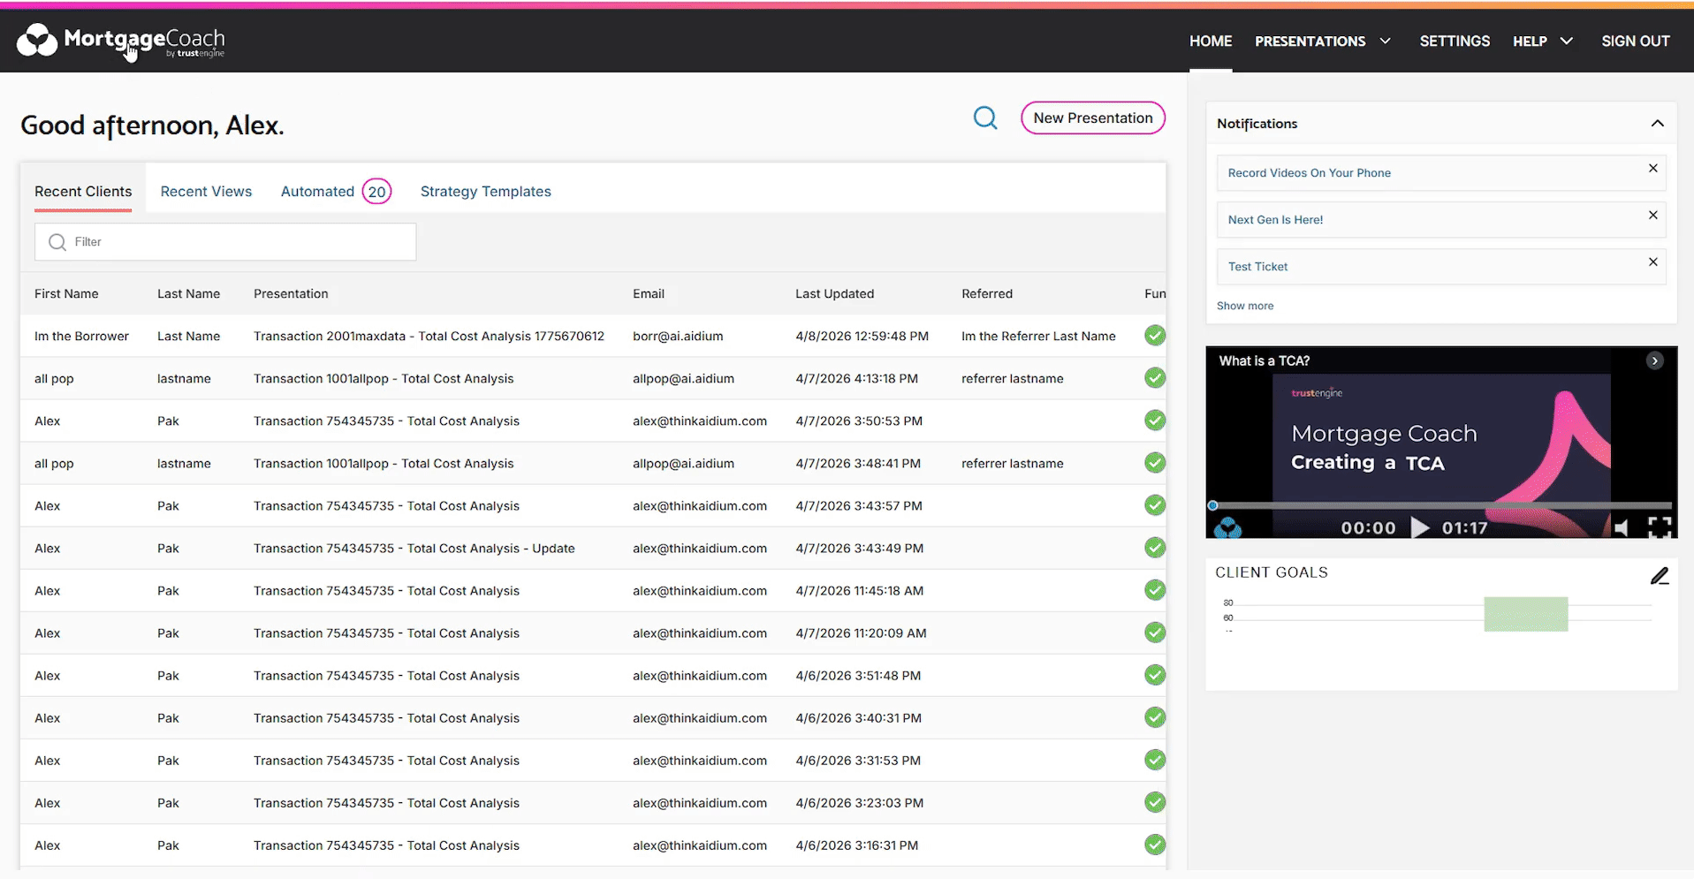Viewport: 1694px width, 879px height.
Task: Edit Client Goals with the pencil icon
Action: [1659, 576]
